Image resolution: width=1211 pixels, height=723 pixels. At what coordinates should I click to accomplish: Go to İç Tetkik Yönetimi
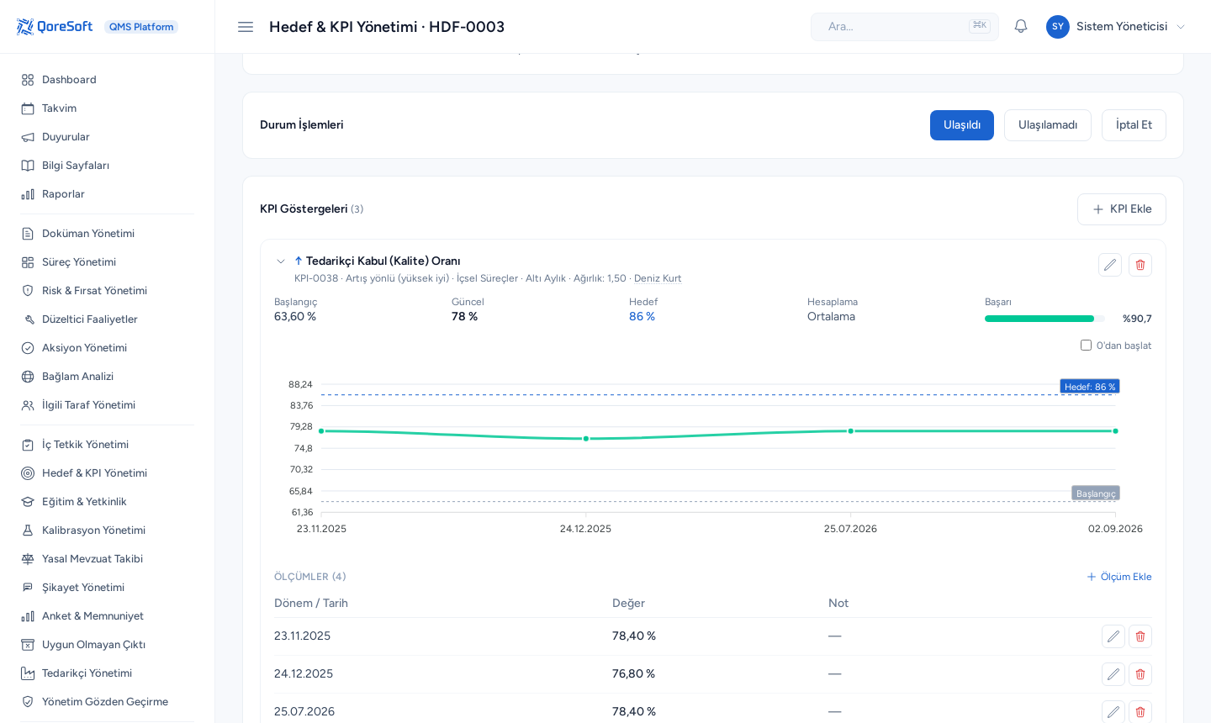108,445
